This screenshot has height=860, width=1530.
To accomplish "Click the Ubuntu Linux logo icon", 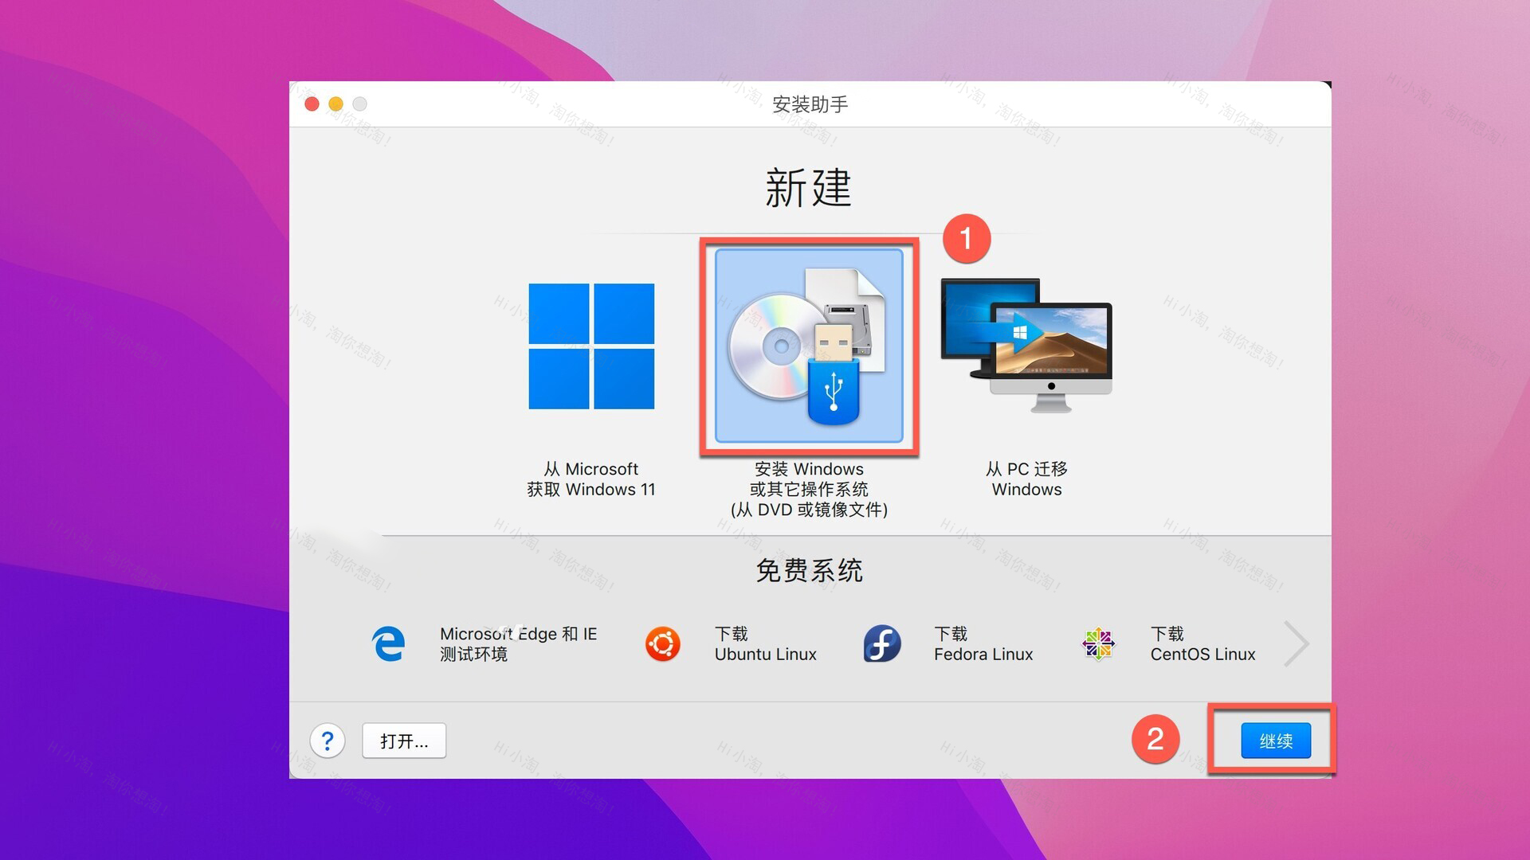I will (663, 643).
